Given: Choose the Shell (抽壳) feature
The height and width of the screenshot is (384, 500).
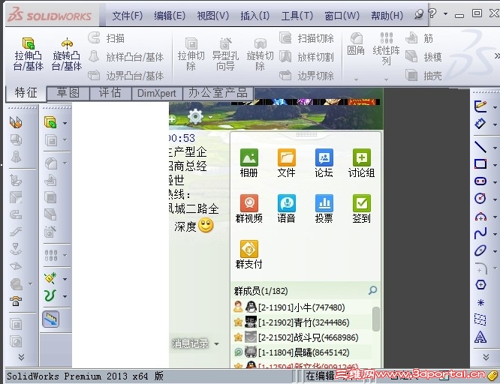Looking at the screenshot, I should [423, 76].
